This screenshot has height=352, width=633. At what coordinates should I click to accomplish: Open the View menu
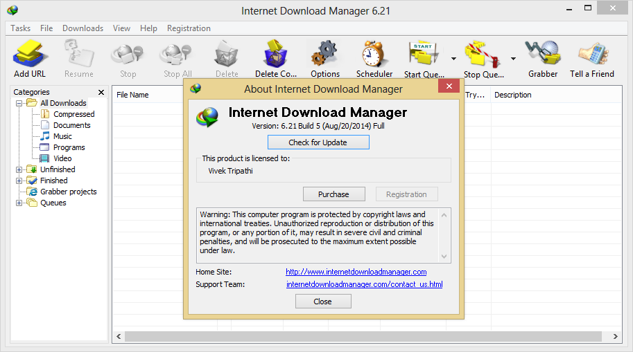121,28
